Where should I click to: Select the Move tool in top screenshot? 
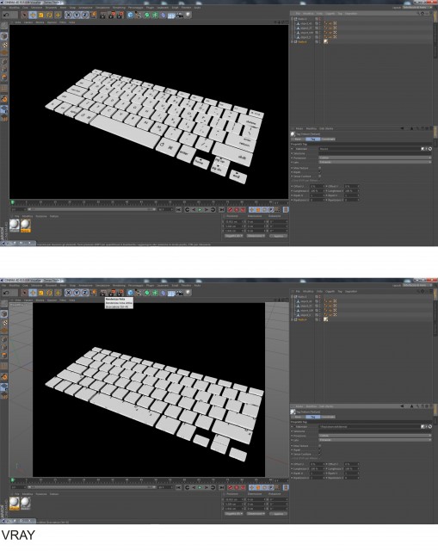(33, 15)
